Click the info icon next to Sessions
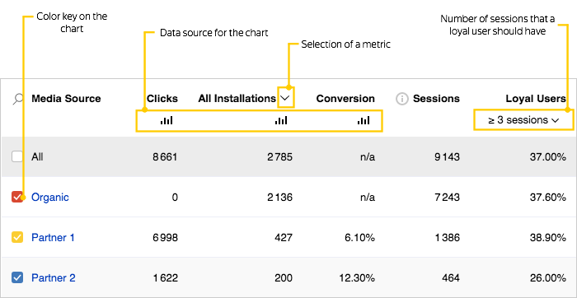This screenshot has width=577, height=298. [x=402, y=99]
